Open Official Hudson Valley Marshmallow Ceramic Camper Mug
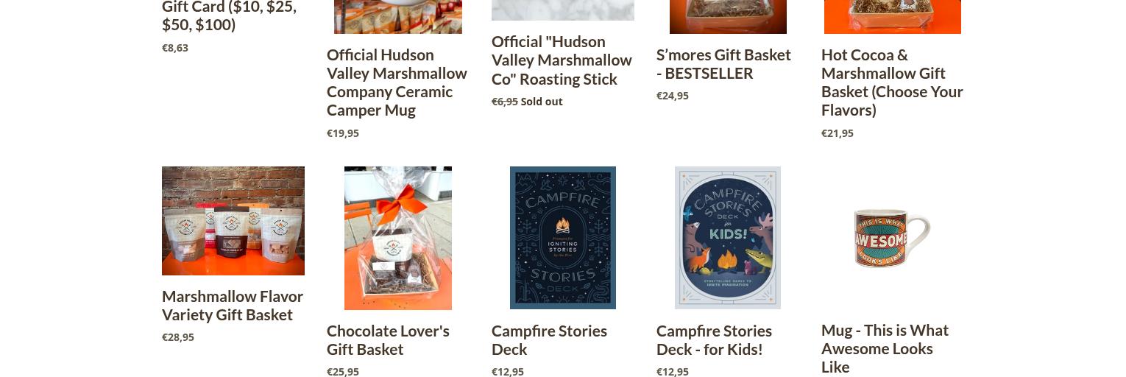This screenshot has height=377, width=1126. click(x=397, y=82)
